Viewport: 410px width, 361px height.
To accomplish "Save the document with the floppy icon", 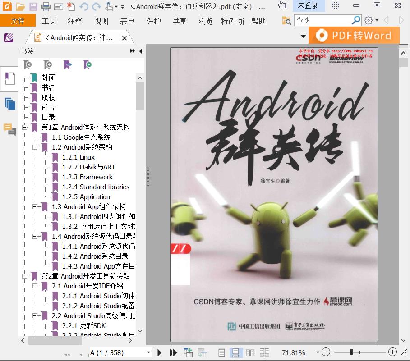I will click(33, 6).
